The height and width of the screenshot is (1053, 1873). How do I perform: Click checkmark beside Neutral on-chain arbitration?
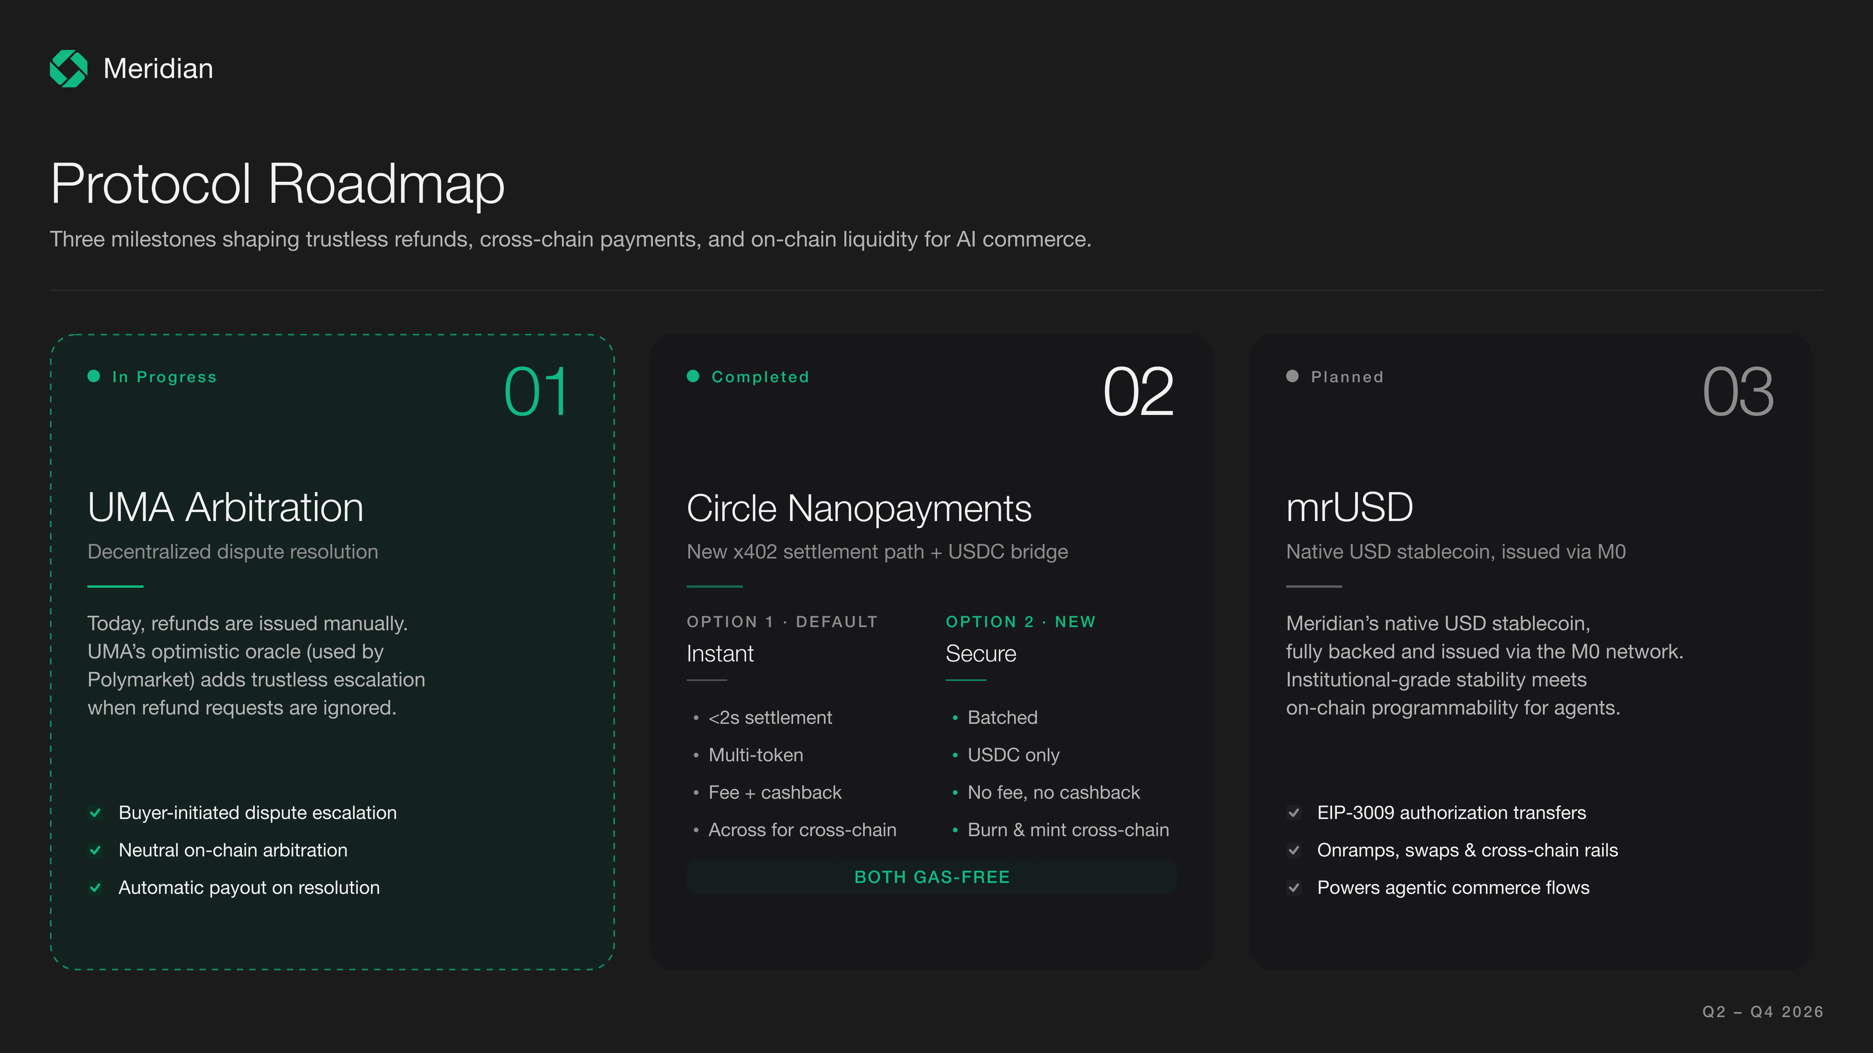(x=95, y=850)
